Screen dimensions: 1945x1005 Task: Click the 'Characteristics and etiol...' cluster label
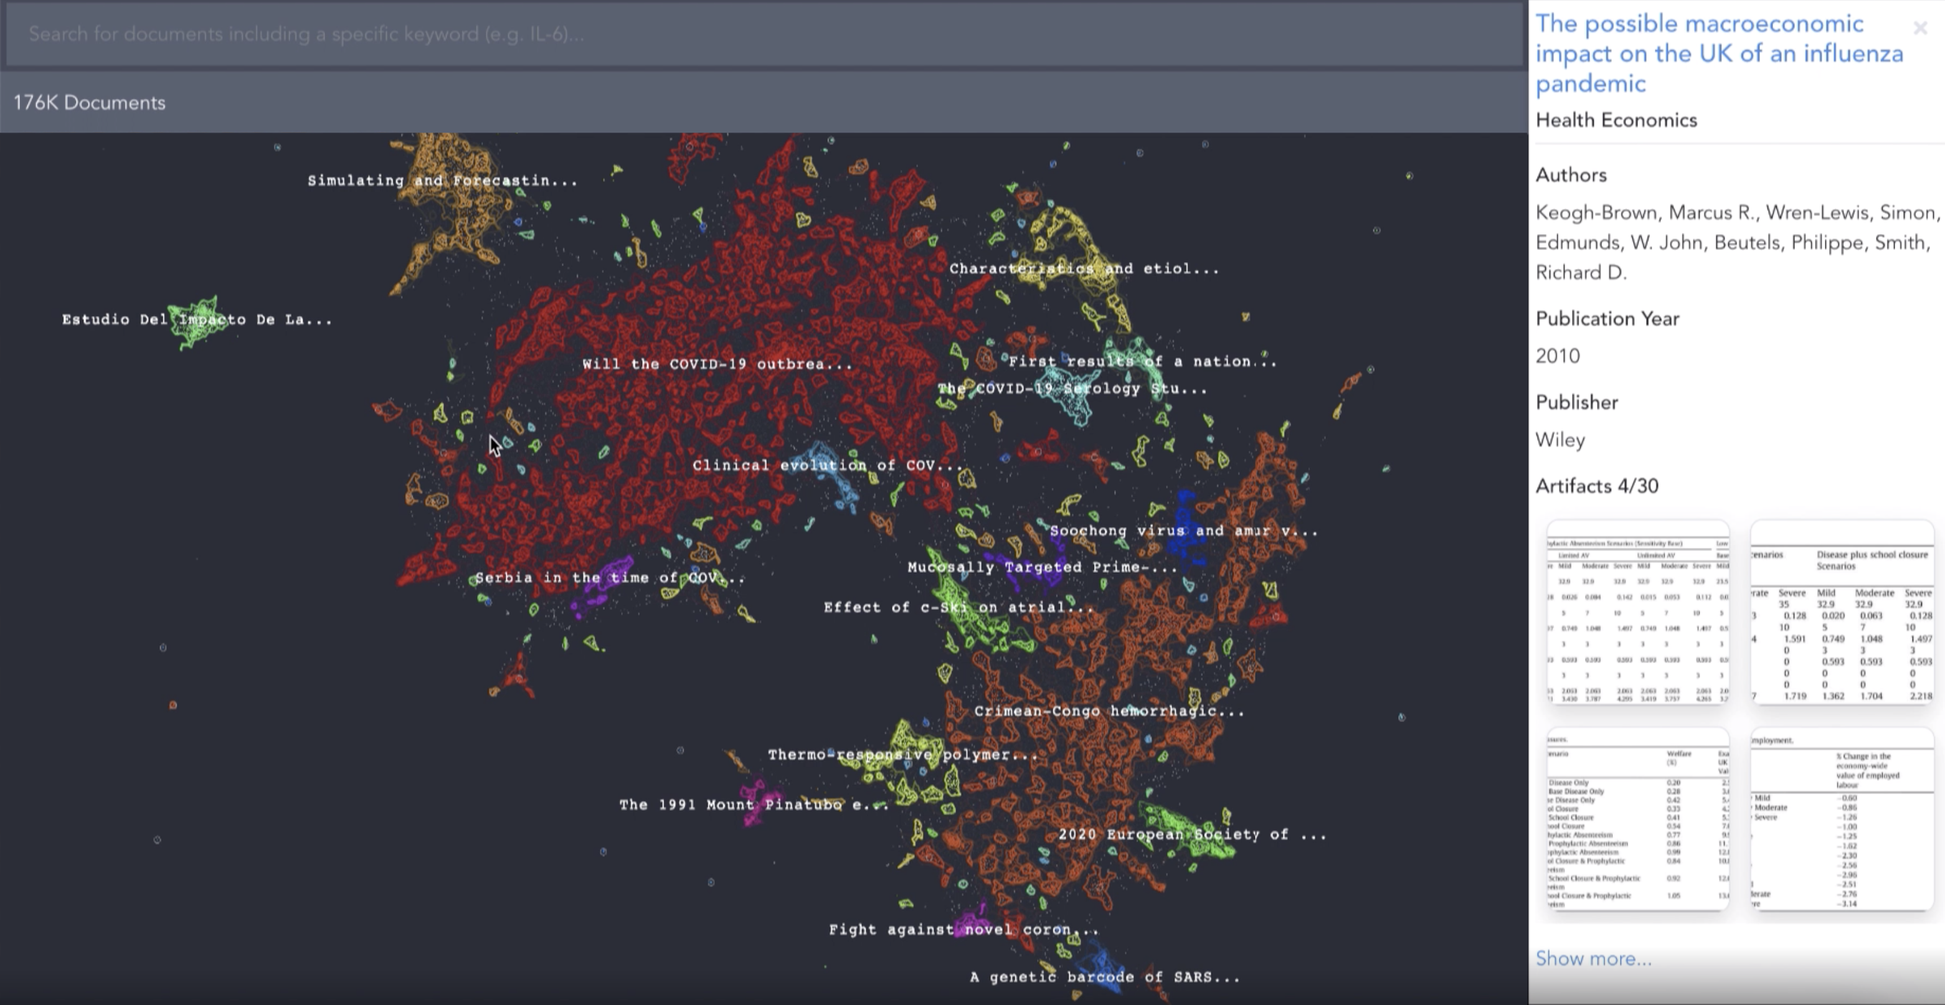pos(1084,269)
